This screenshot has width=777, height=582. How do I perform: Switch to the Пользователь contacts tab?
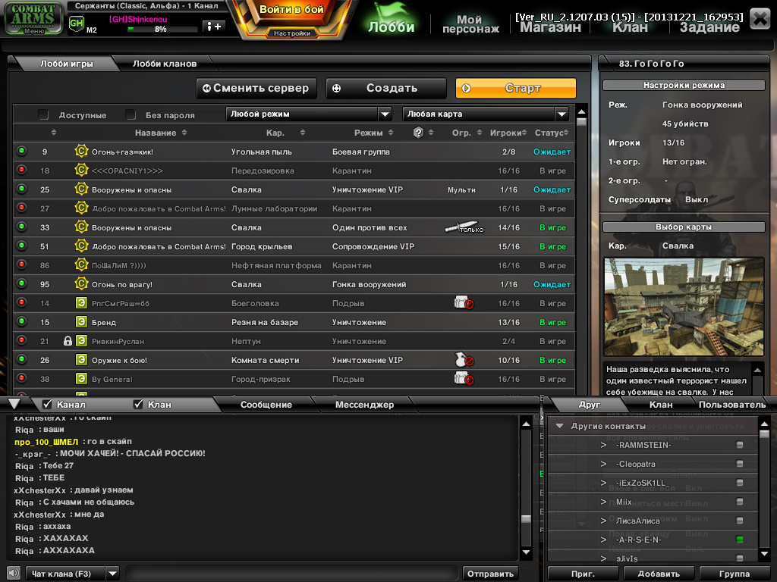[732, 405]
